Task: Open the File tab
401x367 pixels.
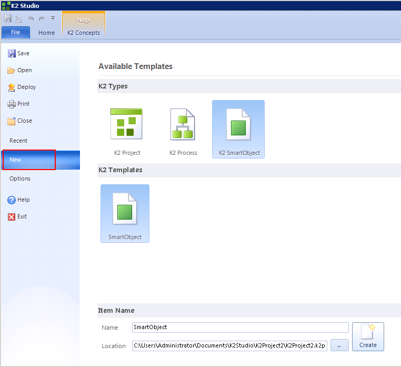Action: [16, 33]
